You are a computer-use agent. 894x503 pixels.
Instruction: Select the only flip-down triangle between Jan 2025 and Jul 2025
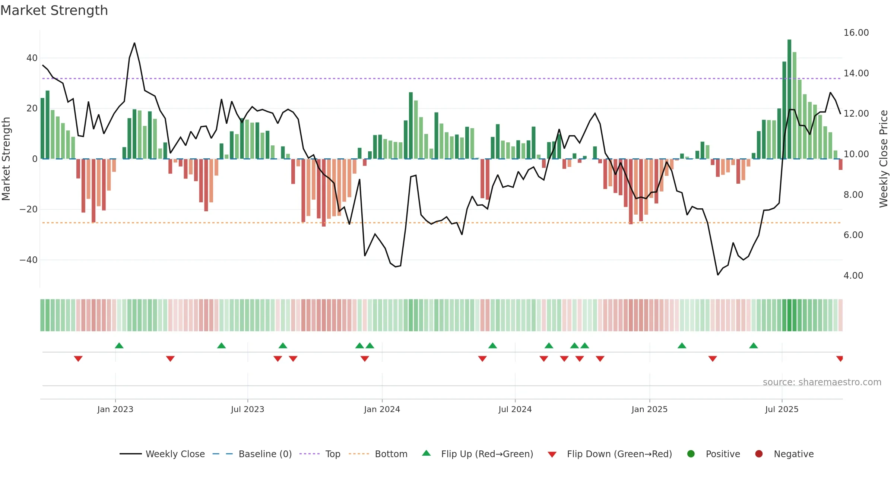point(713,359)
